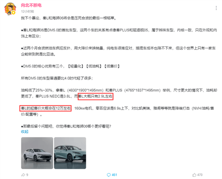Image resolution: width=222 pixels, height=179 pixels.
Task: Click the 12小时前 timestamp
Action: 27,11
